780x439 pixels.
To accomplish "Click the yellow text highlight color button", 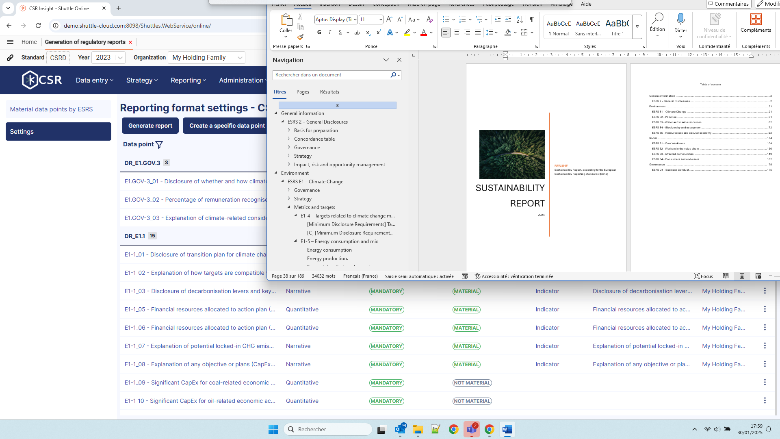I will point(407,33).
